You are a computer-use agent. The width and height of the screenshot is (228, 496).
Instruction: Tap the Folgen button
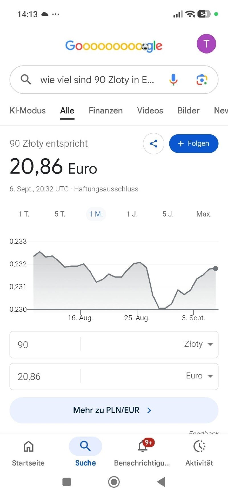tap(194, 144)
